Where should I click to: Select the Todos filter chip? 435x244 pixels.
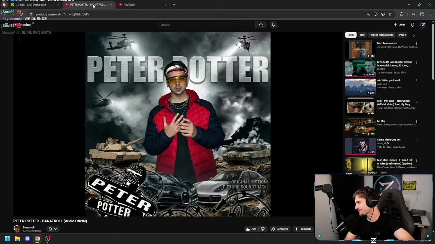[x=351, y=35]
